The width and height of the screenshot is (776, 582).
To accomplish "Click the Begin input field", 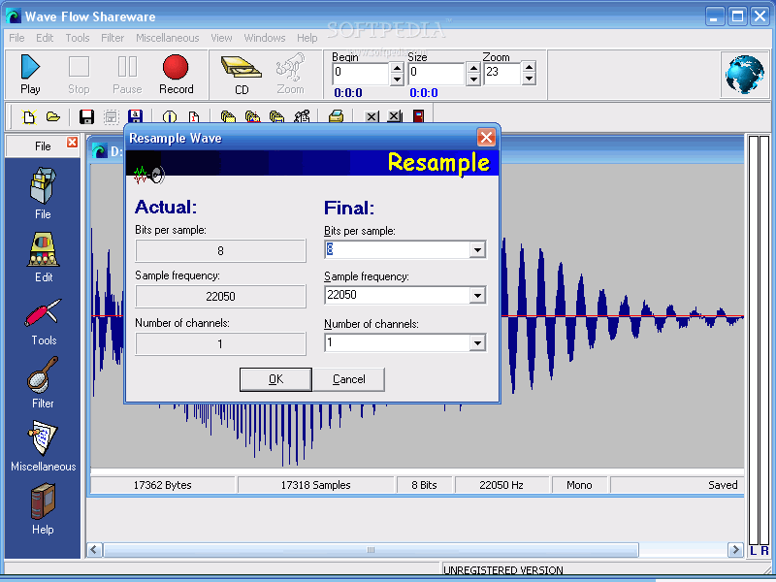I will [361, 74].
